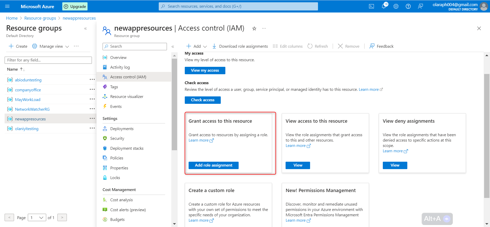Open ellipsis menu for newappresources
The height and width of the screenshot is (227, 490).
[x=92, y=118]
